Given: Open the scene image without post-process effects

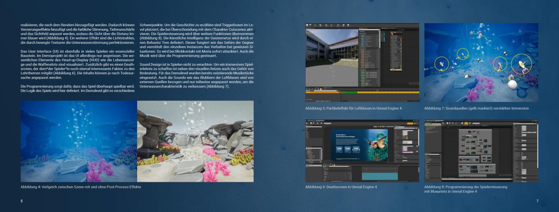Looking at the screenshot, I should pos(195,141).
